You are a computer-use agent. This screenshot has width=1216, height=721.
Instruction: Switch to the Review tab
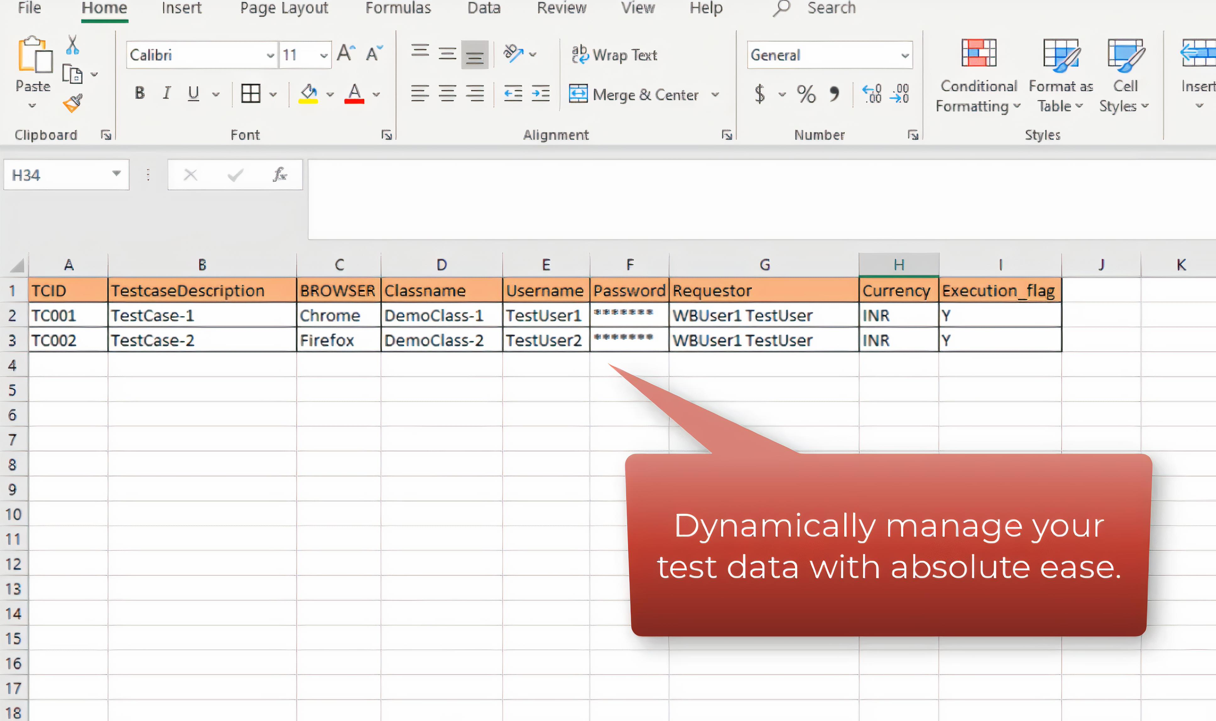[x=562, y=8]
